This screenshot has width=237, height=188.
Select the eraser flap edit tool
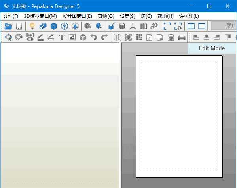(x=51, y=37)
